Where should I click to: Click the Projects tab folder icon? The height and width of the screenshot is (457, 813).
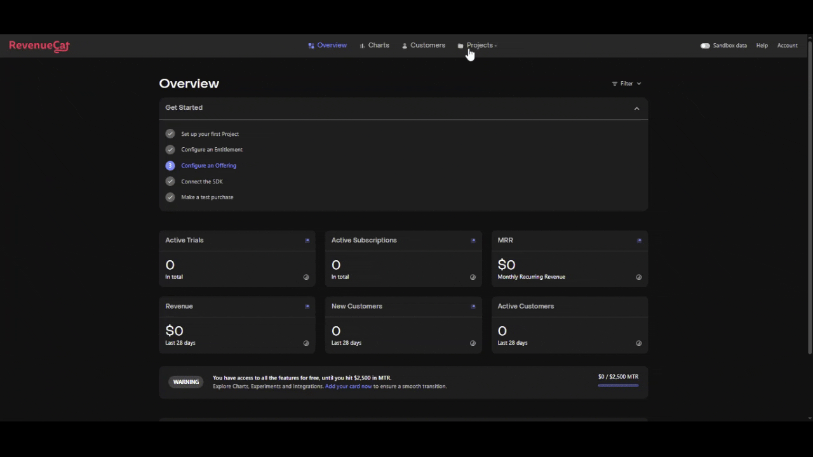click(460, 46)
